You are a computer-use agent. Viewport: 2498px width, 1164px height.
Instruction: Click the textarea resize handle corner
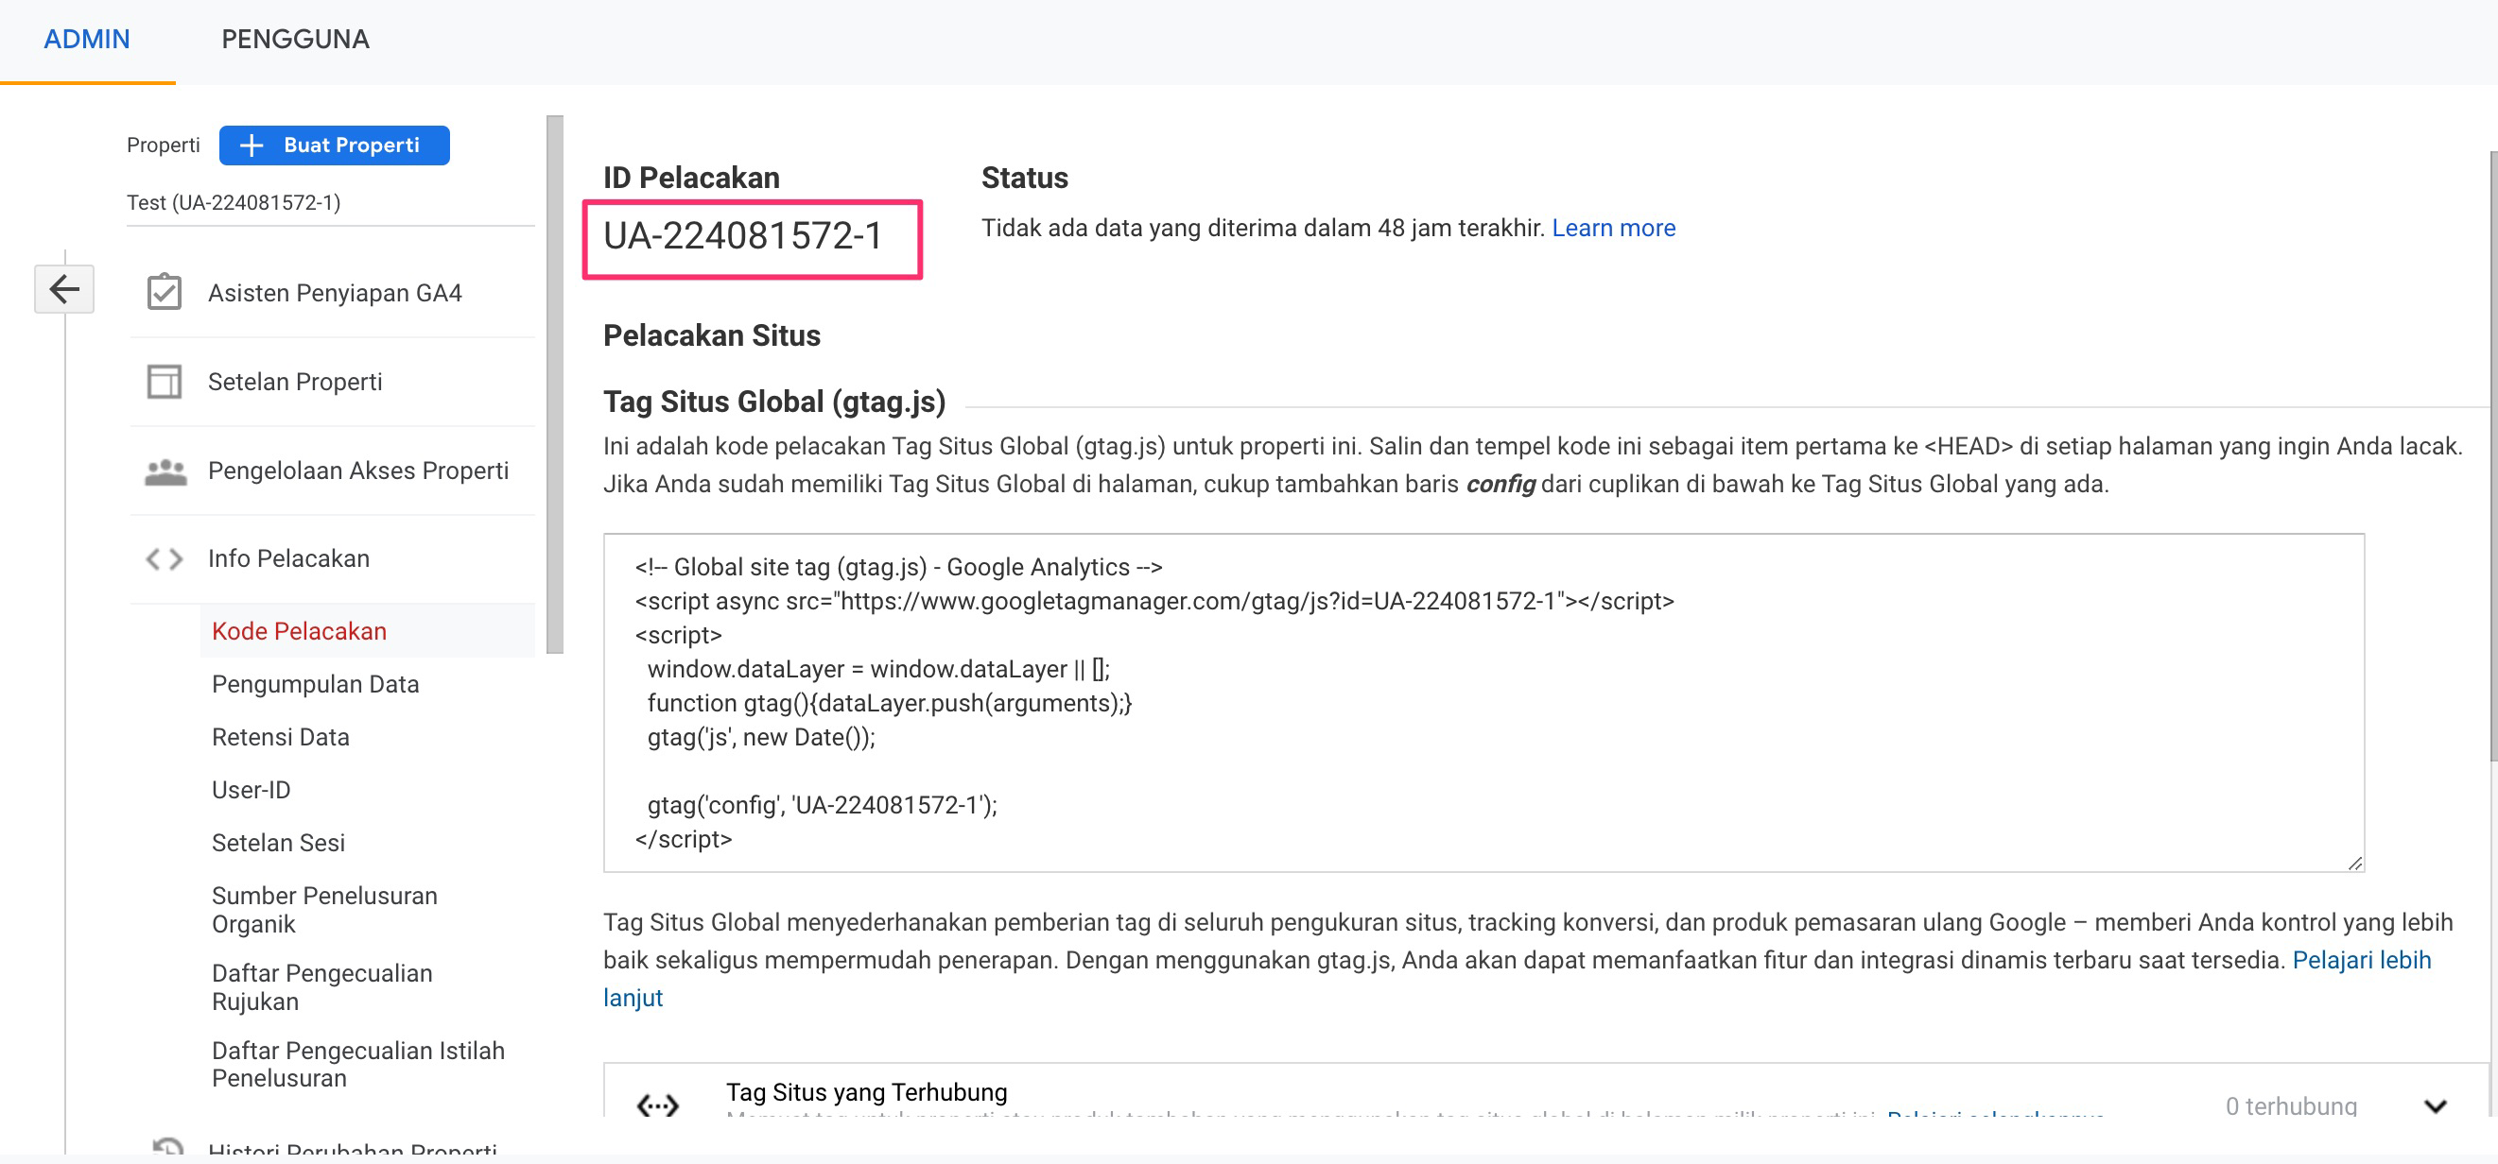(x=2354, y=863)
